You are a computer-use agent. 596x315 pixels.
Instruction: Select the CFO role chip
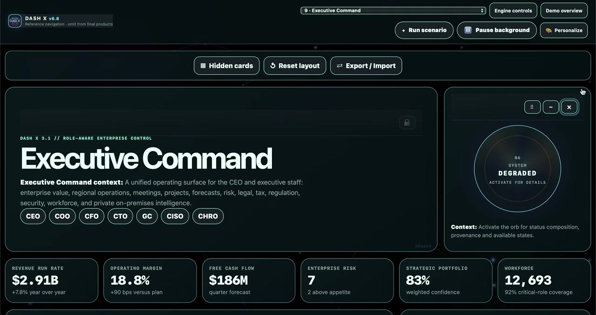tap(92, 216)
